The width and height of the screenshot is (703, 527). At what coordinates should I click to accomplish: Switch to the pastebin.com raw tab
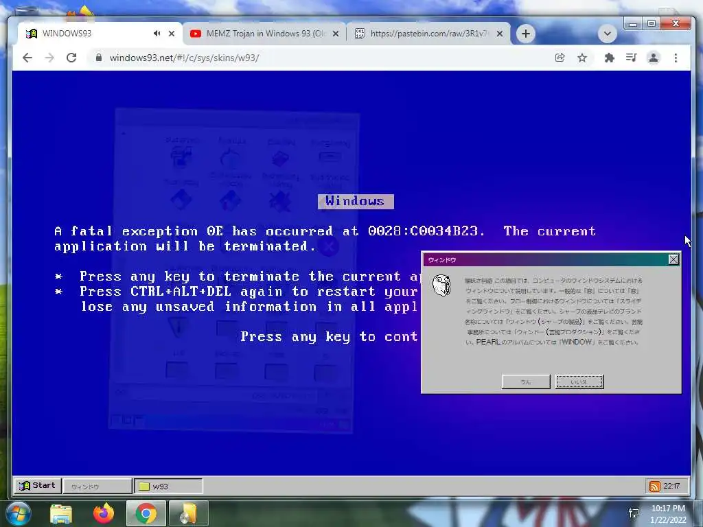point(428,34)
